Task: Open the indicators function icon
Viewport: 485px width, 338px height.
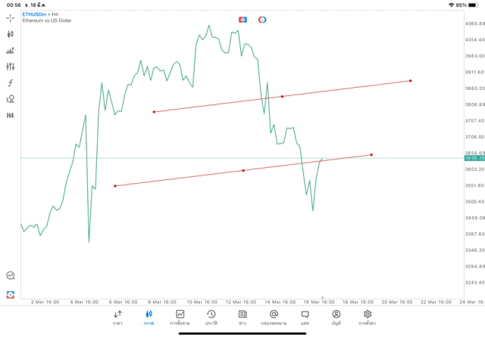Action: point(11,83)
